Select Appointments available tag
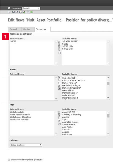This screenshot has width=113, height=162. (x=69, y=125)
